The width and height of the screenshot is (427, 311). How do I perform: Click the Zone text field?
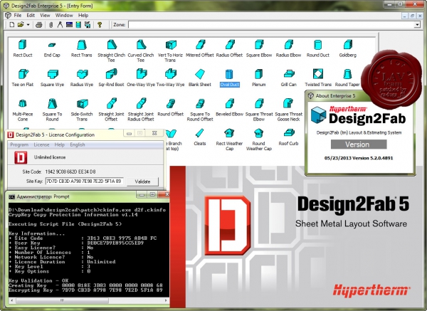(271, 25)
